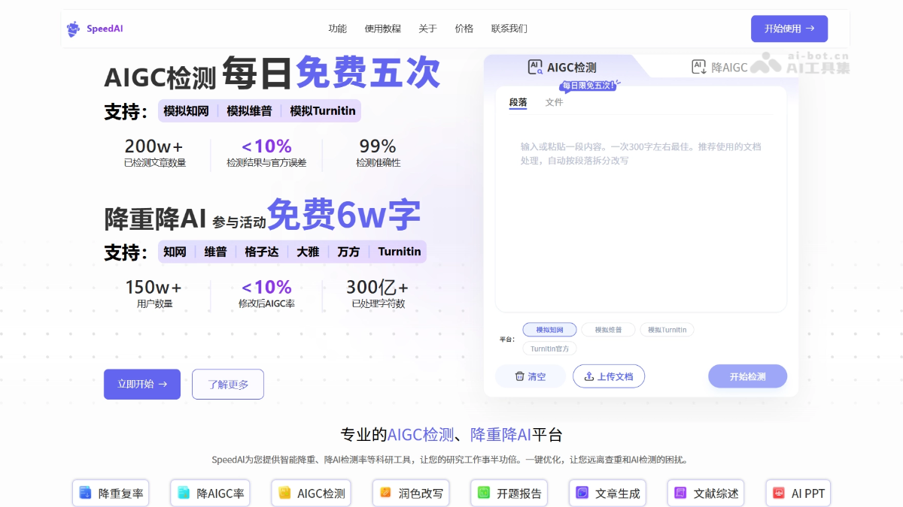Click the 大雅 supported platform tag
Screen dimensions: 903x507
click(x=308, y=252)
